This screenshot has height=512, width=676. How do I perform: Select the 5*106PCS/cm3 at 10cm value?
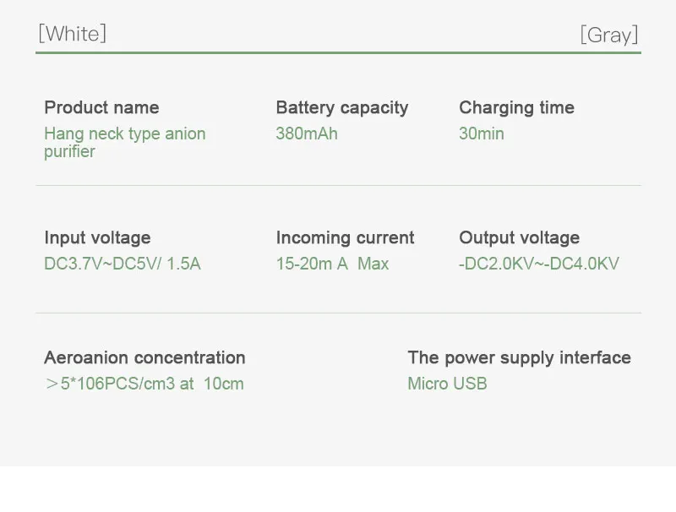coord(144,384)
